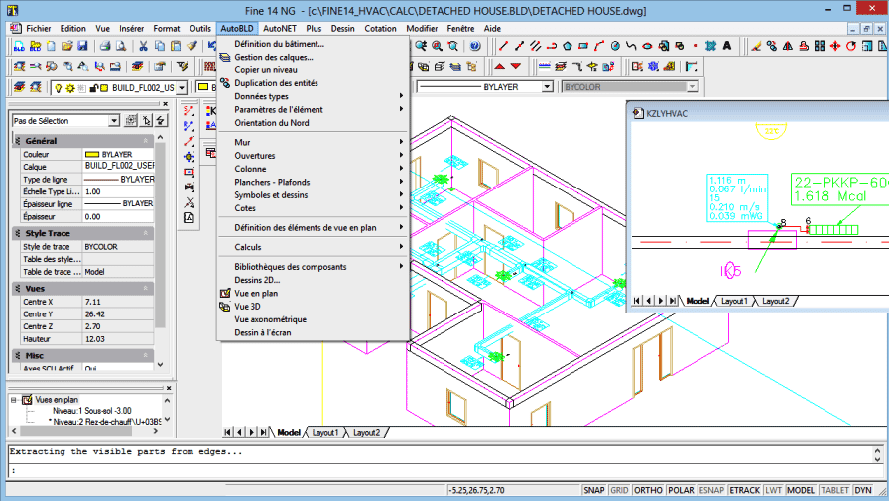Click the snowflake cooling calculation icon
This screenshot has width=889, height=501.
pyautogui.click(x=653, y=66)
